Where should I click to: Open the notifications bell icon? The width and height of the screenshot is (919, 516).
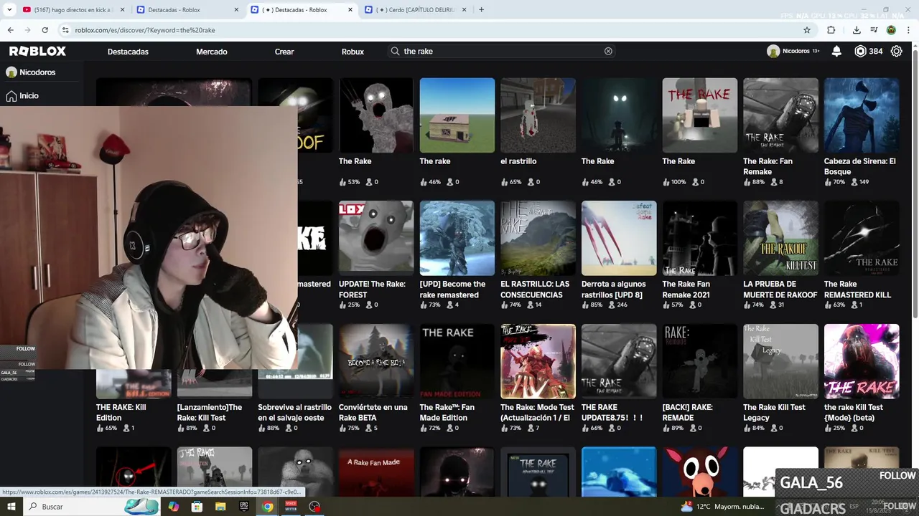point(836,51)
